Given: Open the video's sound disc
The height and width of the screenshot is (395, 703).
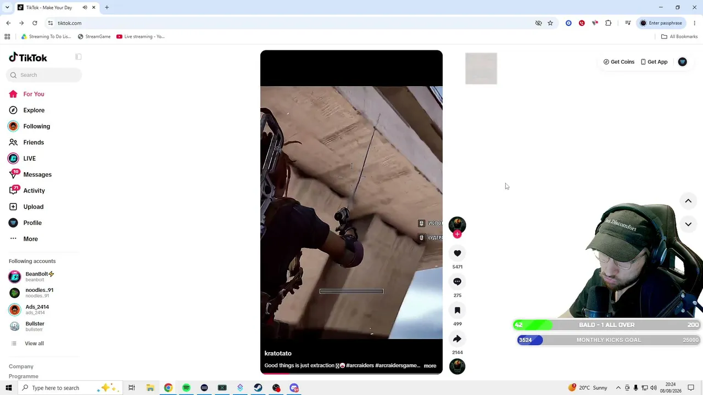Looking at the screenshot, I should point(457,366).
